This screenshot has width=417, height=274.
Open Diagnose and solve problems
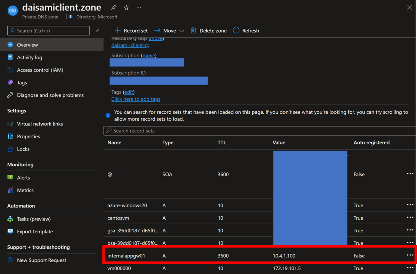50,95
